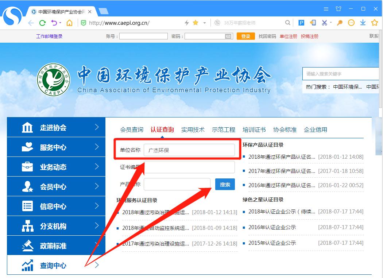
Task: Click the blue 搜索 button
Action: [225, 184]
